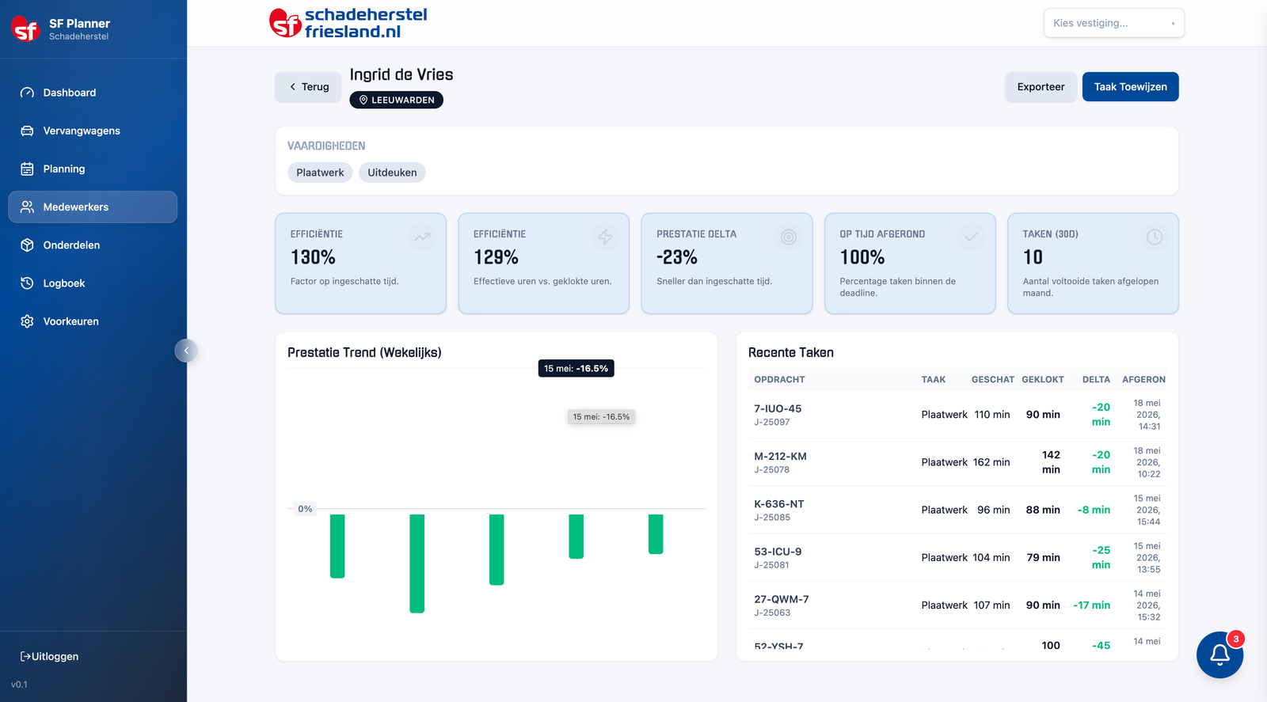Select task row 53-ICU-9
This screenshot has width=1267, height=702.
(x=957, y=557)
